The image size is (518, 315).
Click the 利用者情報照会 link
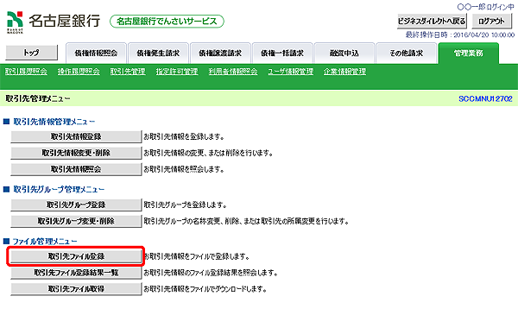point(233,72)
